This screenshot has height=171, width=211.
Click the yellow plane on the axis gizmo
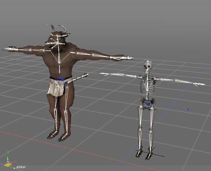tap(8, 165)
